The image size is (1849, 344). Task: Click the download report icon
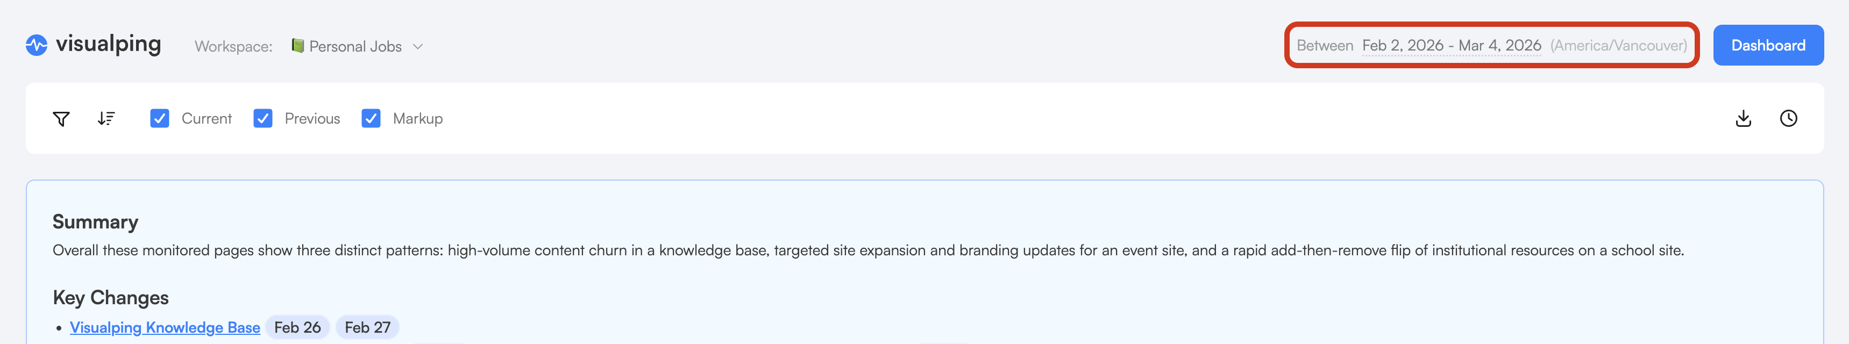1743,119
